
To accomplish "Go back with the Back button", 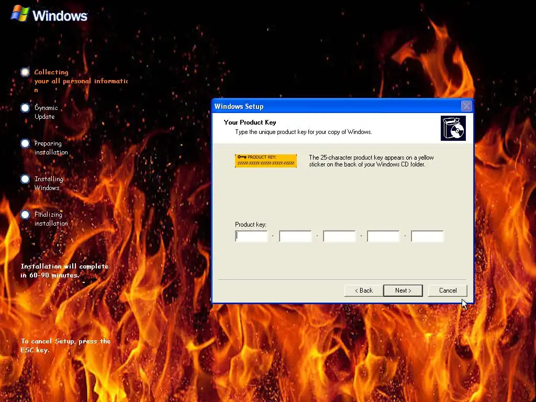I will 364,291.
